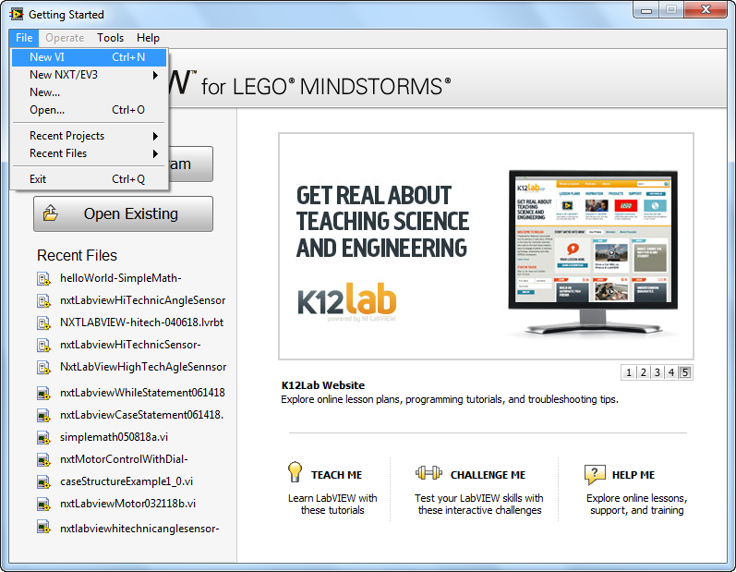Viewport: 736px width, 572px height.
Task: Open recent file nxtLabviewCaseStatement061418.
Action: [x=142, y=415]
